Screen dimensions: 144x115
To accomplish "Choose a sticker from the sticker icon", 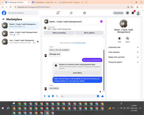I will point(53,96).
